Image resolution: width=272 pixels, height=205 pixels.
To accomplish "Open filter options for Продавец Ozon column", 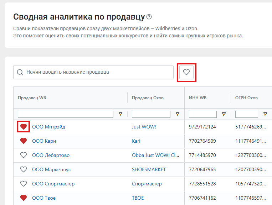I will tap(178, 114).
